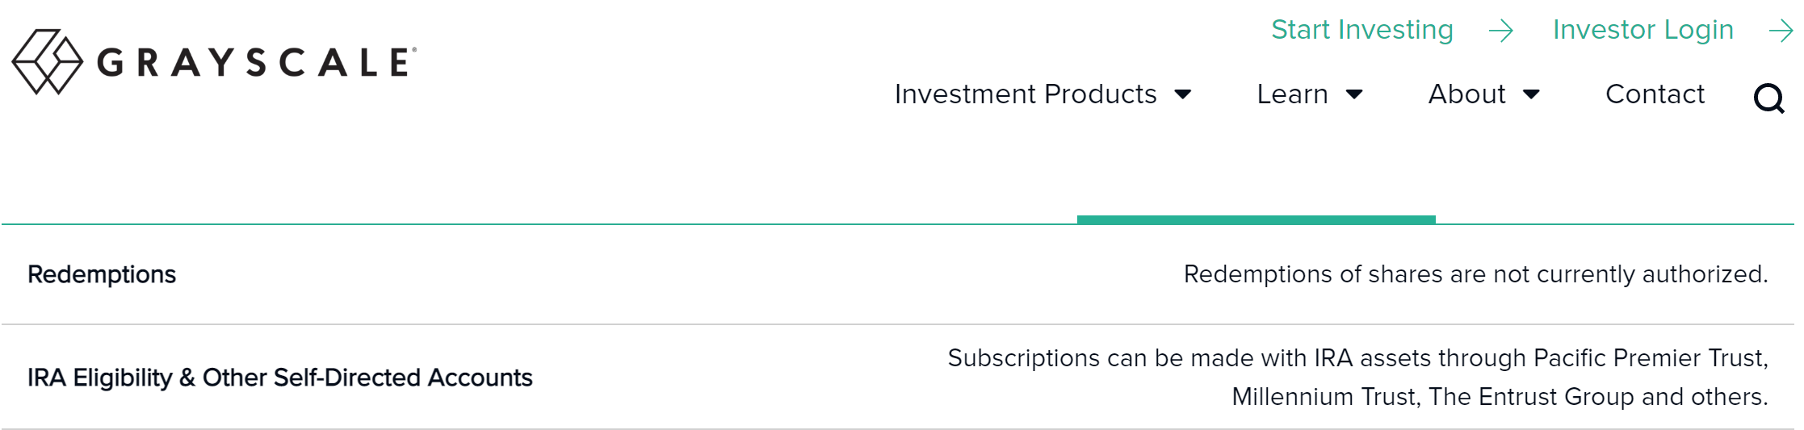
Task: Follow the Investor Login link
Action: (1643, 30)
